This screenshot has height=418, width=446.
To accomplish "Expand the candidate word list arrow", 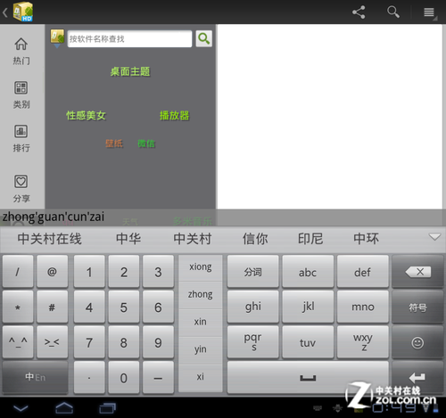I will click(x=434, y=237).
